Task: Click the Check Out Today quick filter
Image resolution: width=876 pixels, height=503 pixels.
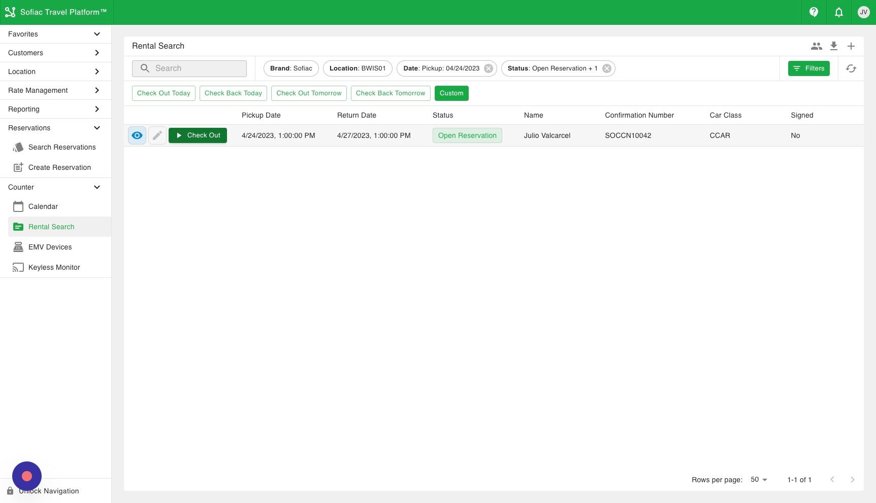Action: (x=163, y=93)
